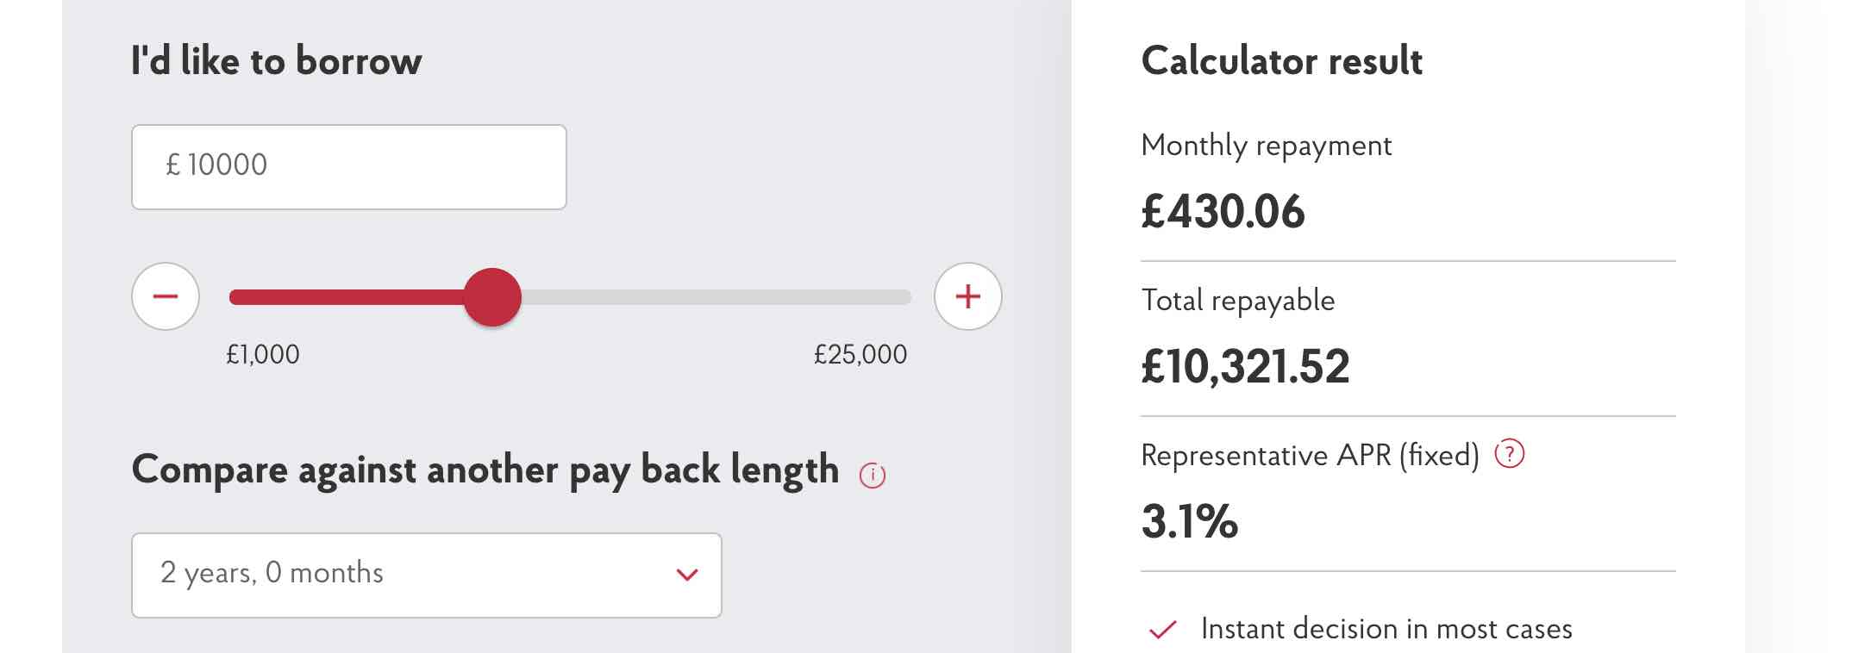The width and height of the screenshot is (1852, 653).
Task: Increase the borrow amount with the plus button
Action: (x=968, y=296)
